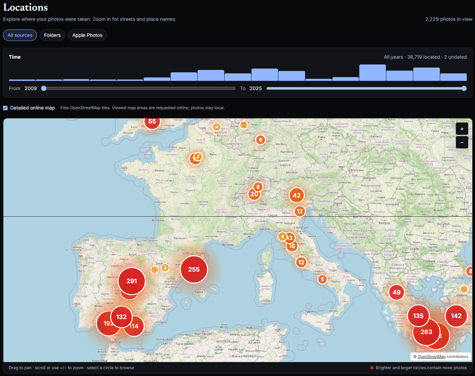Image resolution: width=475 pixels, height=376 pixels.
Task: Open the 291-photo cluster in central Spain
Action: (x=132, y=281)
